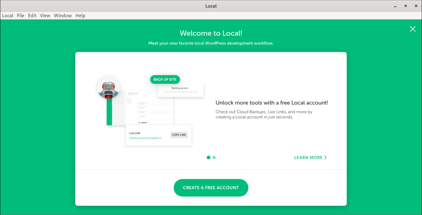The height and width of the screenshot is (215, 422).
Task: Minimize the Local window
Action: click(x=395, y=6)
